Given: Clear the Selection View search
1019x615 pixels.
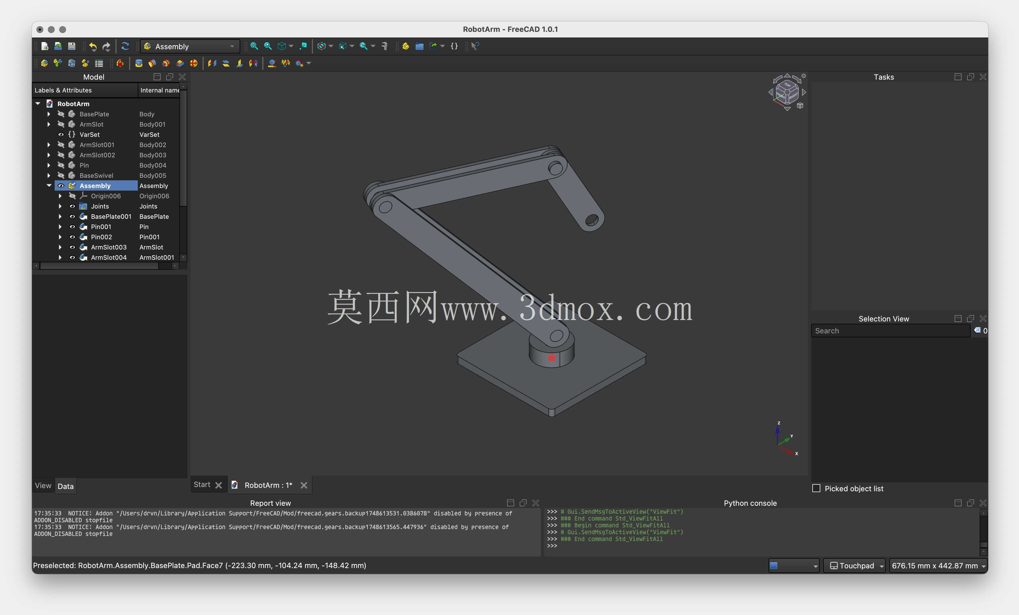Looking at the screenshot, I should [977, 330].
